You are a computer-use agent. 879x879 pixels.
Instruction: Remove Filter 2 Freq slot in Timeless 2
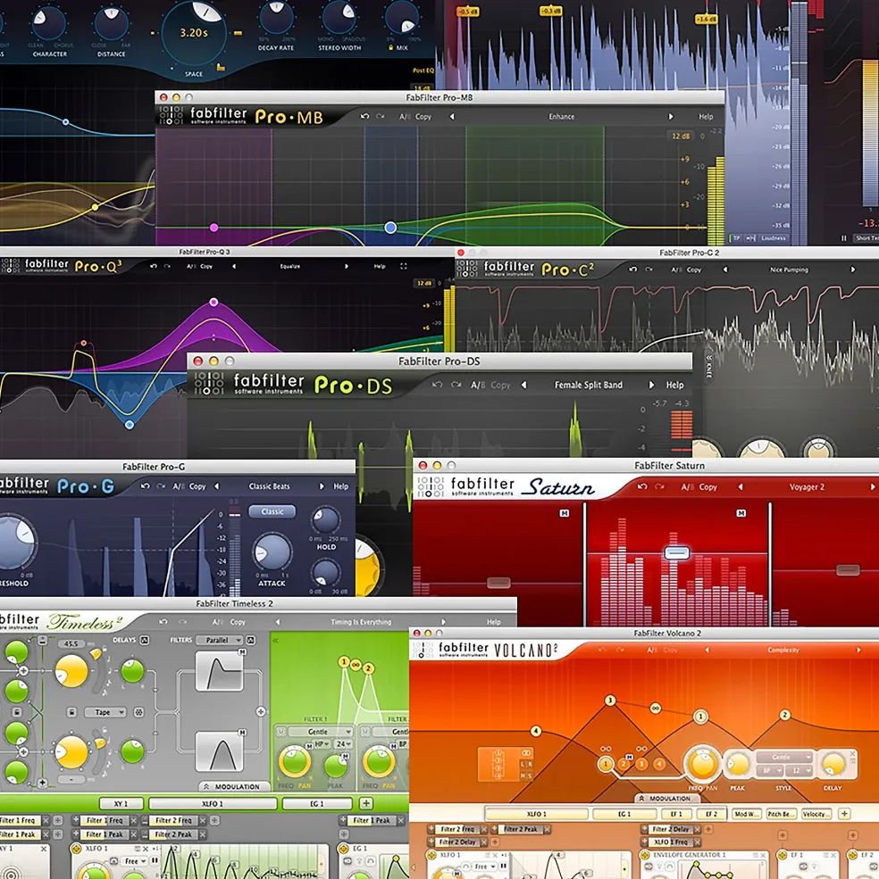pos(203,820)
